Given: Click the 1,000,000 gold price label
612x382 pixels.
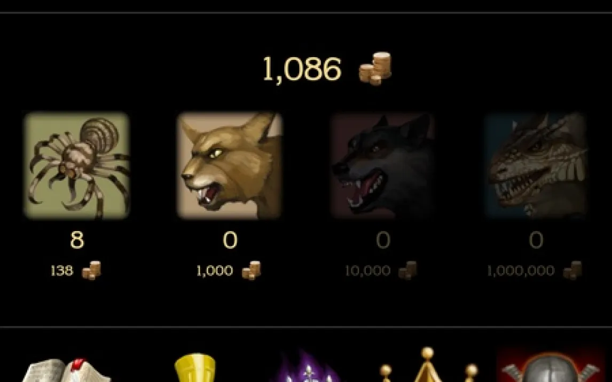Looking at the screenshot, I should coord(521,270).
